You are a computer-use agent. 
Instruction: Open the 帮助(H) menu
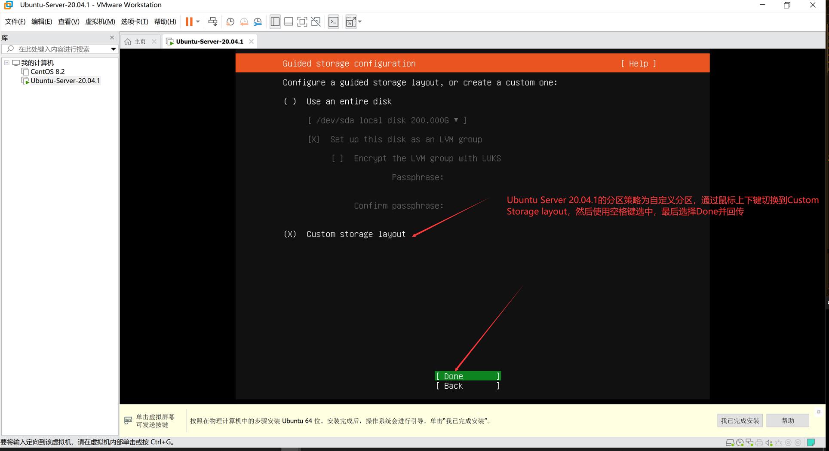[x=165, y=21]
